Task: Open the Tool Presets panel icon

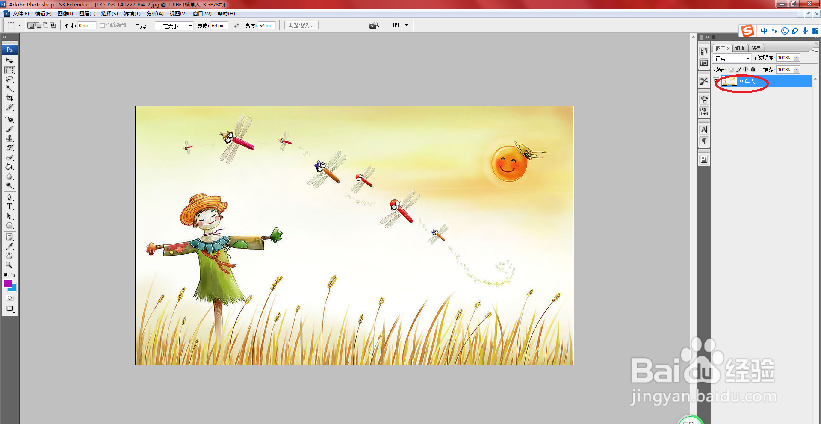Action: 704,81
